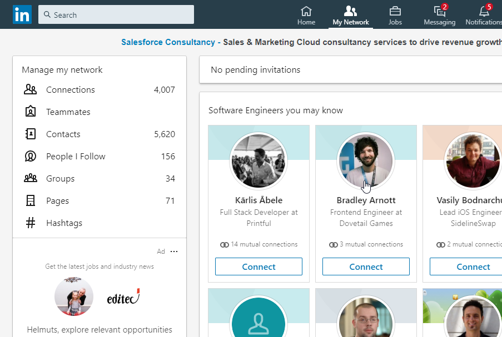
Task: Open the Jobs briefcase icon
Action: [x=395, y=11]
